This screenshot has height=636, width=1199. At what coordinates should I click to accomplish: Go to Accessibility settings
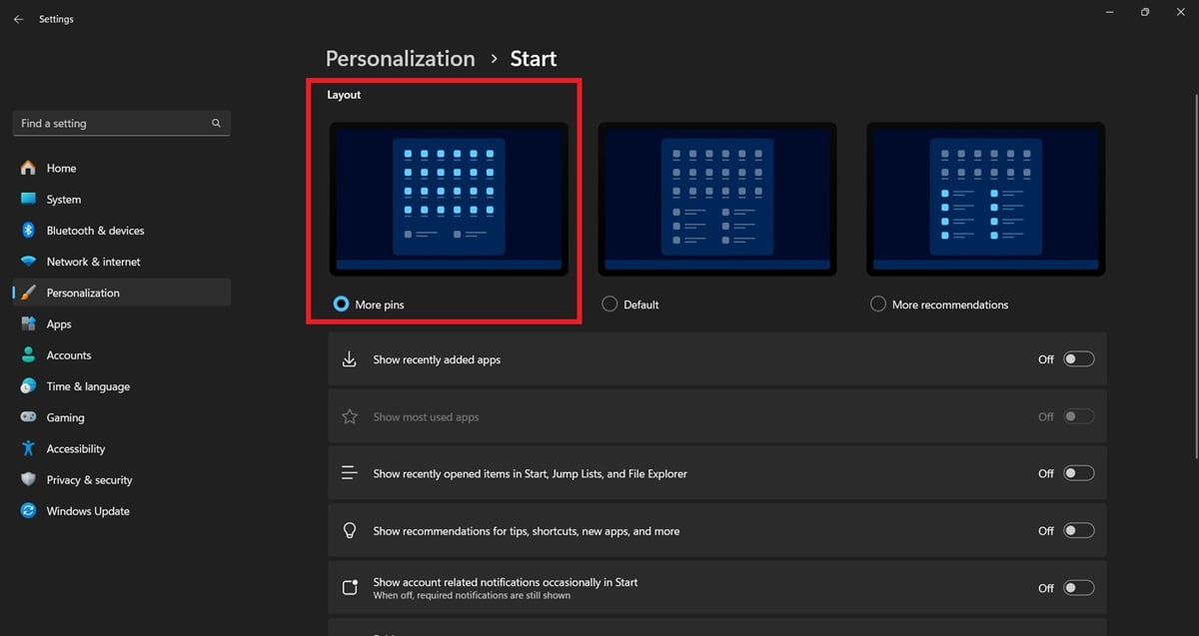tap(122, 448)
